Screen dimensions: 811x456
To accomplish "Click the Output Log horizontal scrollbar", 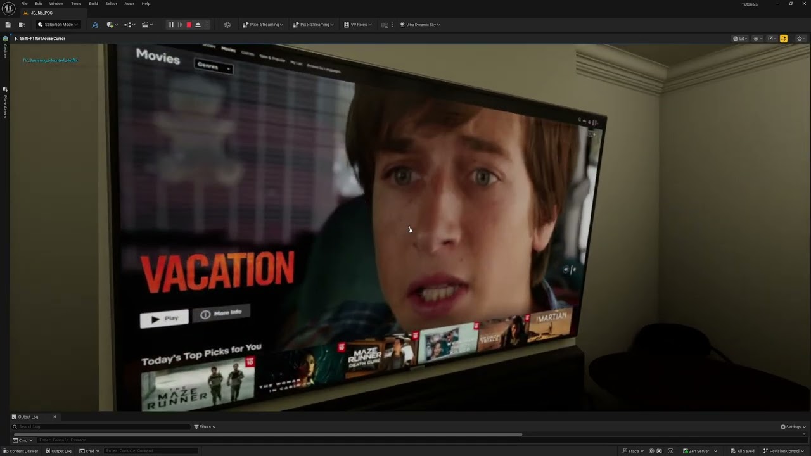I will [267, 434].
